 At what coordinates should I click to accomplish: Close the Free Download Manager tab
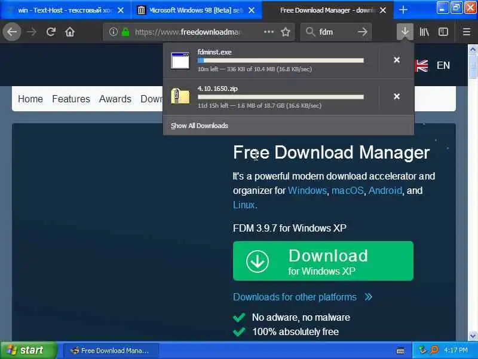click(383, 10)
